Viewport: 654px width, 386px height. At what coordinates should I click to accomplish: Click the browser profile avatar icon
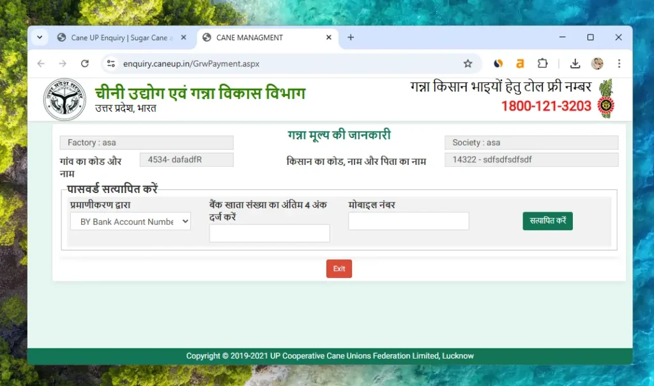click(597, 63)
